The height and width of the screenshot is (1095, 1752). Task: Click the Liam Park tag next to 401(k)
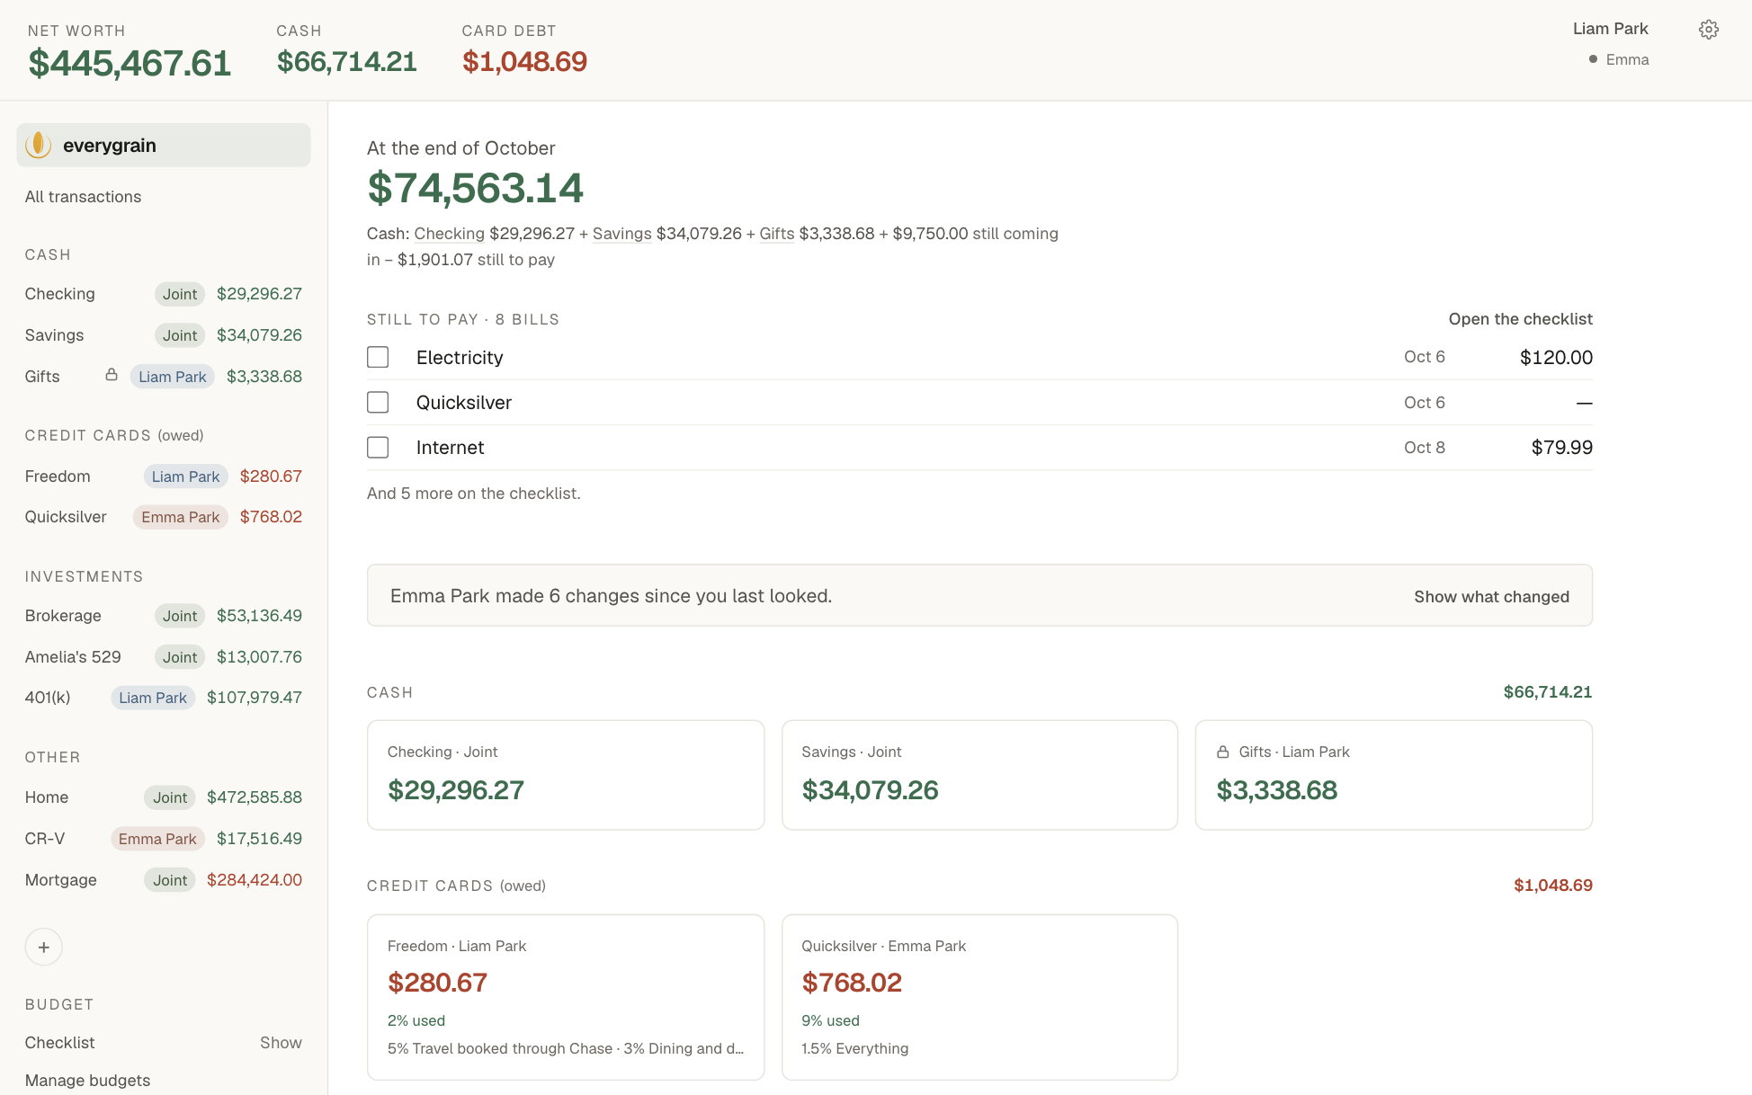(x=153, y=698)
